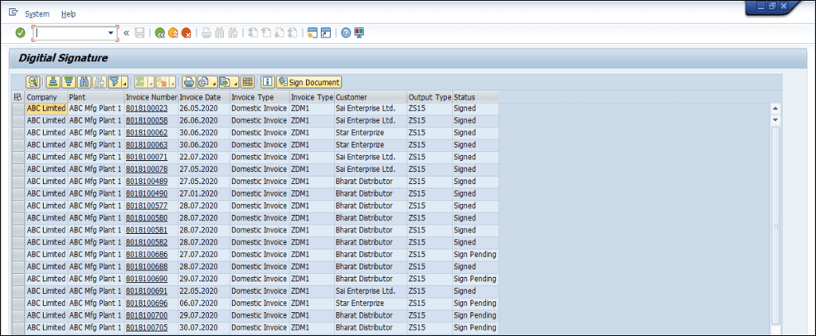The width and height of the screenshot is (816, 336).
Task: Expand the Set Filter dropdown menu
Action: [124, 82]
